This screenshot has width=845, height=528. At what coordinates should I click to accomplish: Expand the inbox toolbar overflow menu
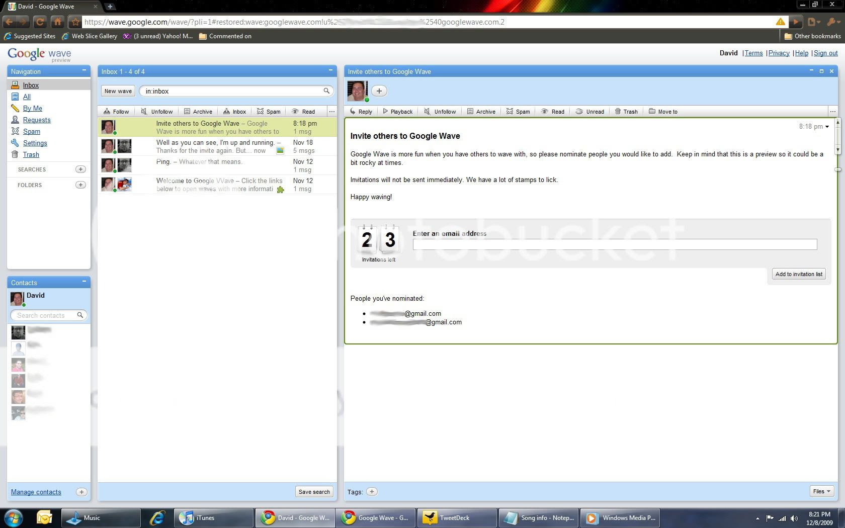331,112
